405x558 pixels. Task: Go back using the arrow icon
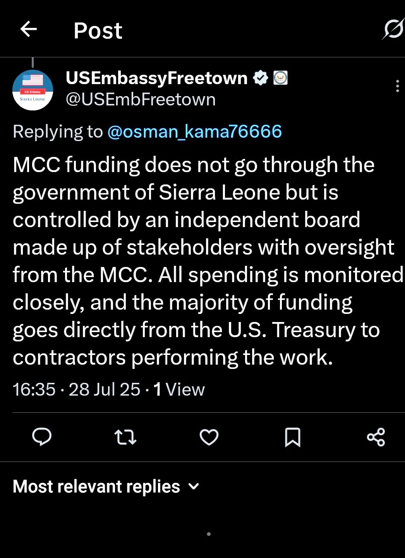pos(29,29)
